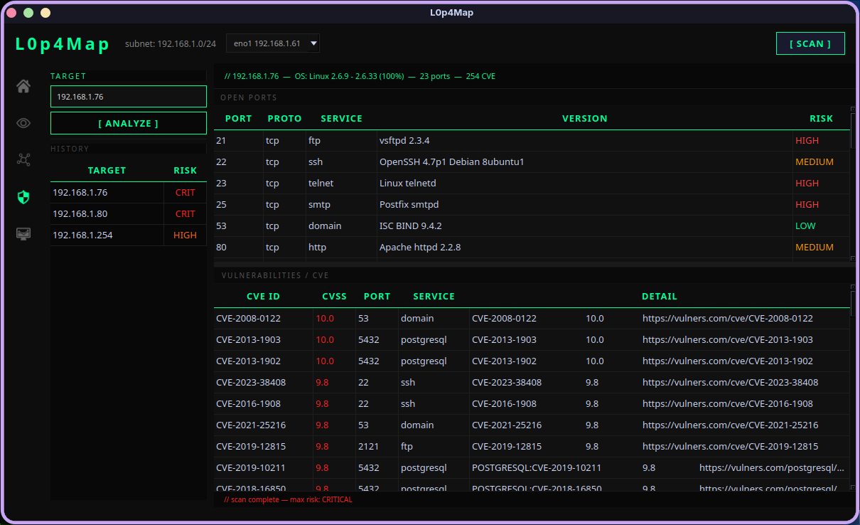
Task: Select history entry 192.168.1.76
Action: [129, 193]
